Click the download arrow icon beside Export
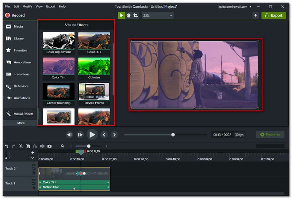 pos(255,15)
